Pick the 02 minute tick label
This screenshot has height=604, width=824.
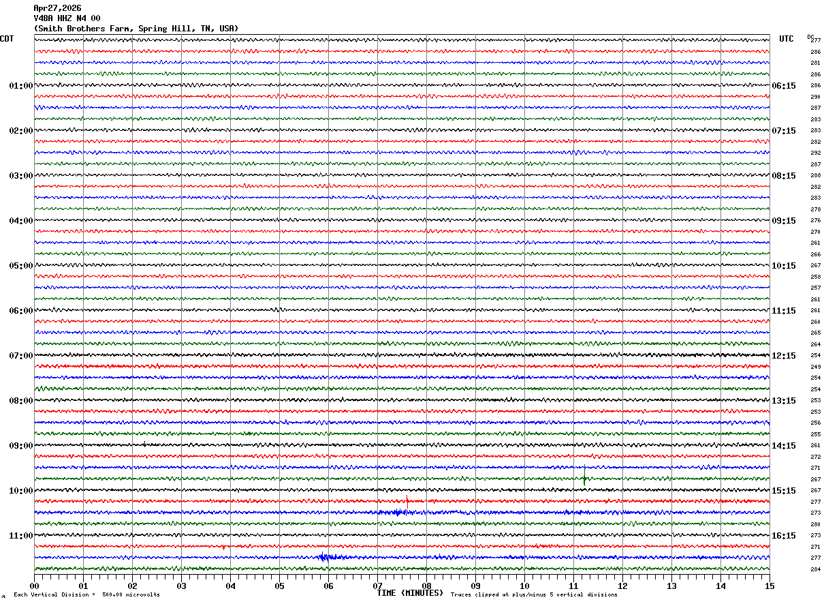click(x=132, y=586)
